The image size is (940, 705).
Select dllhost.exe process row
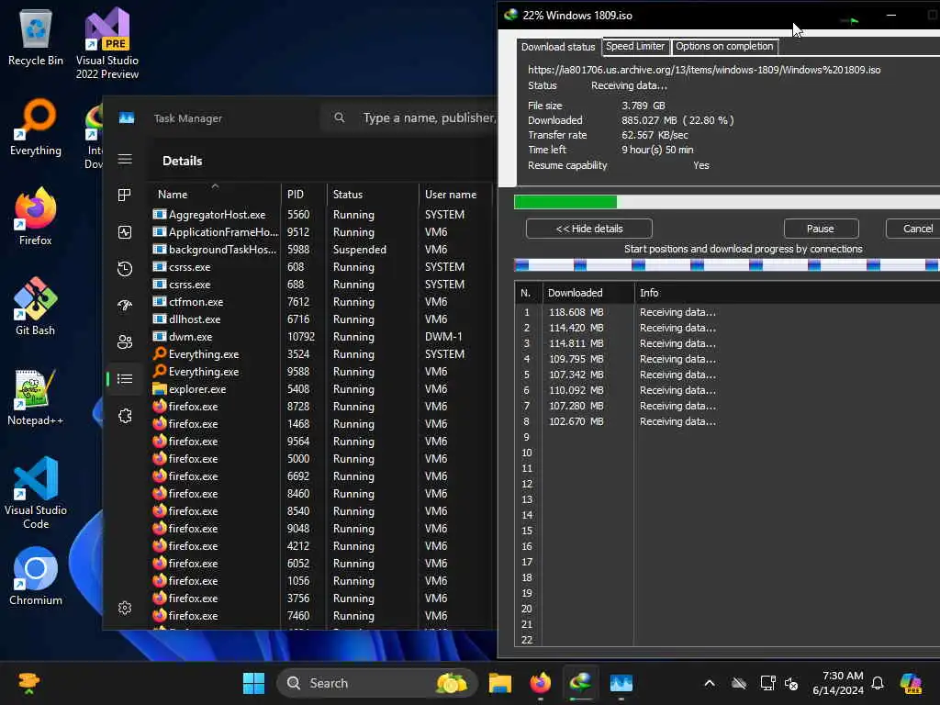pyautogui.click(x=322, y=319)
